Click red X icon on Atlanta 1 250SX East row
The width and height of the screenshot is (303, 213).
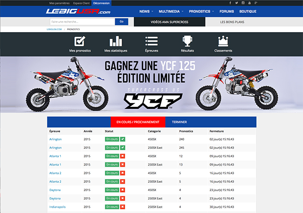point(123,165)
